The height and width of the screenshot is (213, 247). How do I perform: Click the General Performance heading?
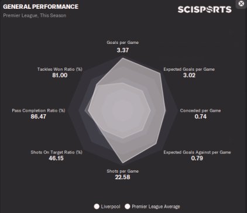tap(40, 6)
